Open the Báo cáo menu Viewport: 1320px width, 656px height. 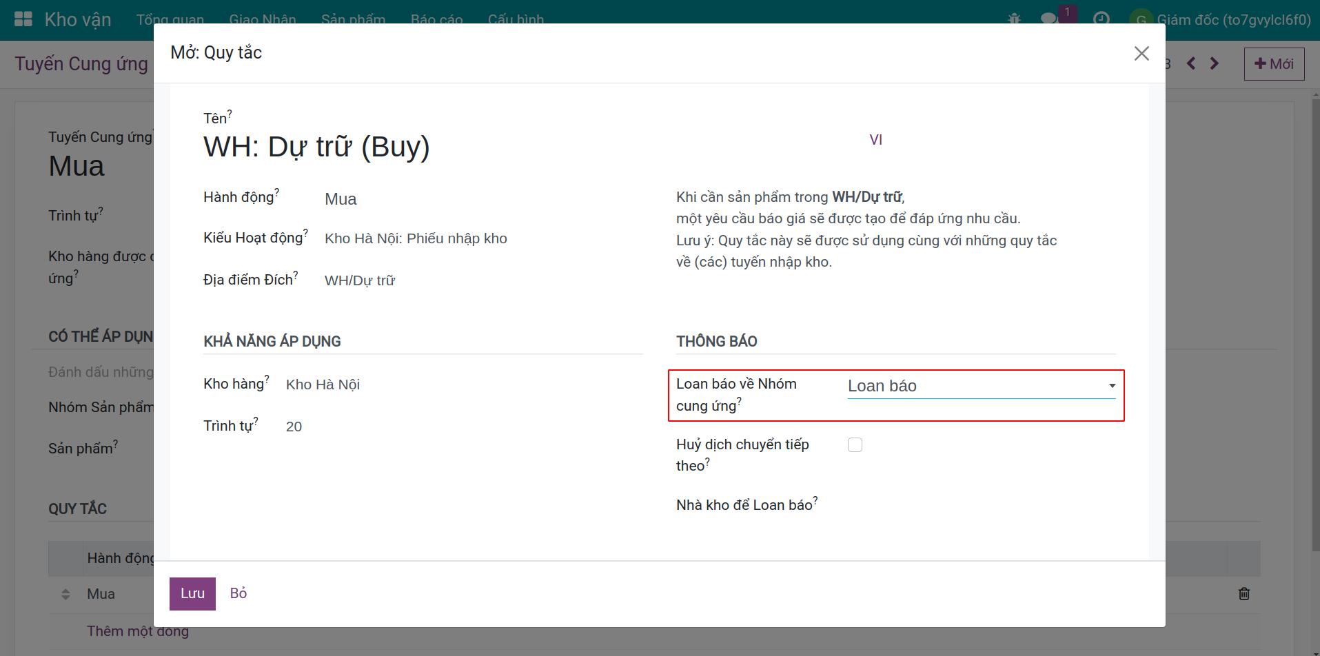coord(437,19)
